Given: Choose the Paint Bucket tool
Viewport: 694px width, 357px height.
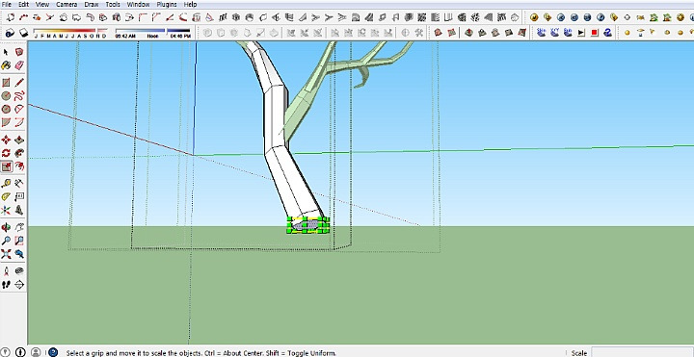Looking at the screenshot, I should tap(6, 65).
